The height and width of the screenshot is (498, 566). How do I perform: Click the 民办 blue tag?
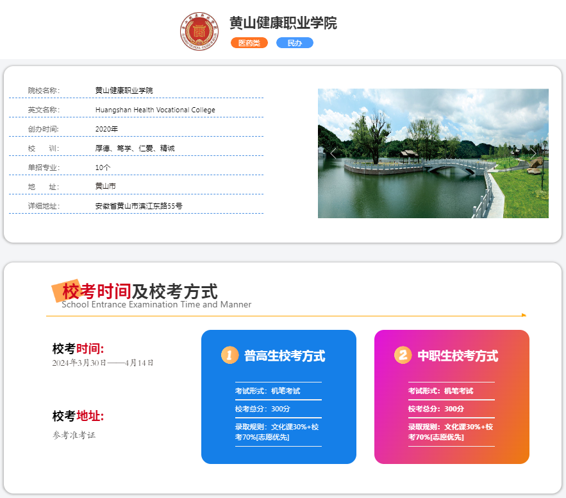(295, 42)
